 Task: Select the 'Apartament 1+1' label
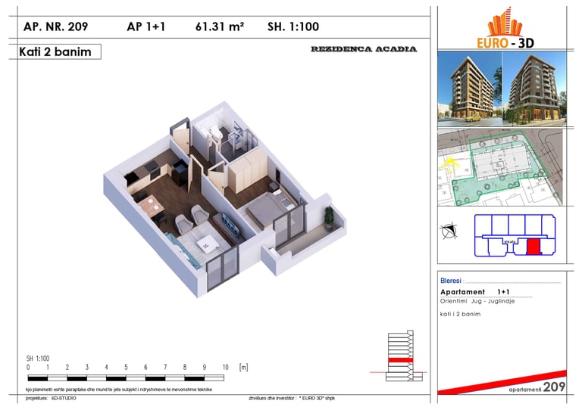point(475,292)
